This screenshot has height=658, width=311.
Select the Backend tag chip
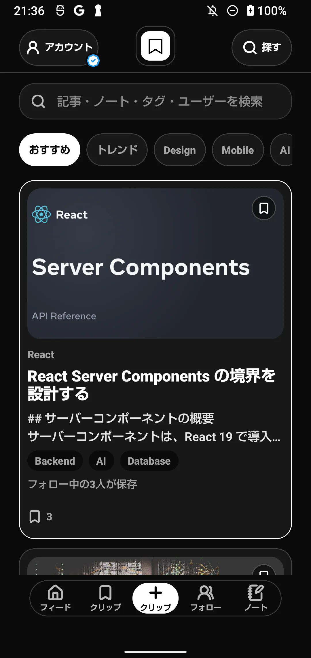[55, 461]
